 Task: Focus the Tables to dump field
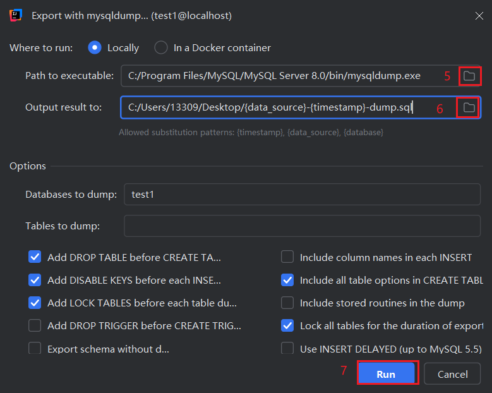(302, 226)
